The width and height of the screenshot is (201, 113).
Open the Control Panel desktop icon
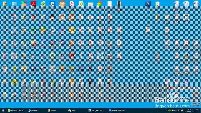coord(14,4)
